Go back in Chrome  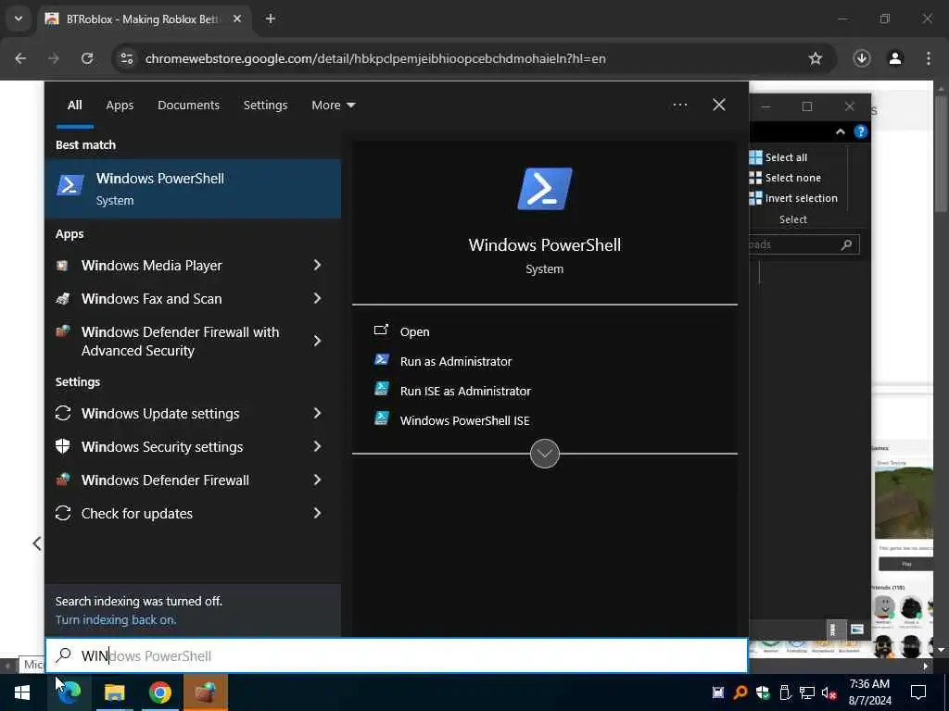[20, 58]
